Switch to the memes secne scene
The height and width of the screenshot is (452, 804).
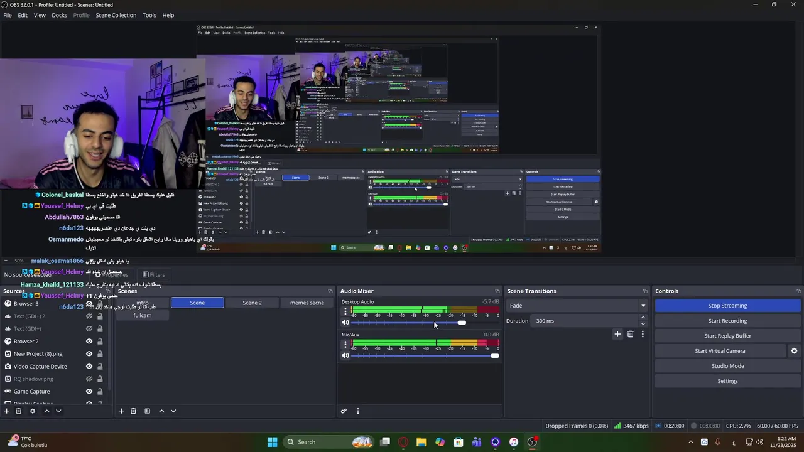point(307,303)
